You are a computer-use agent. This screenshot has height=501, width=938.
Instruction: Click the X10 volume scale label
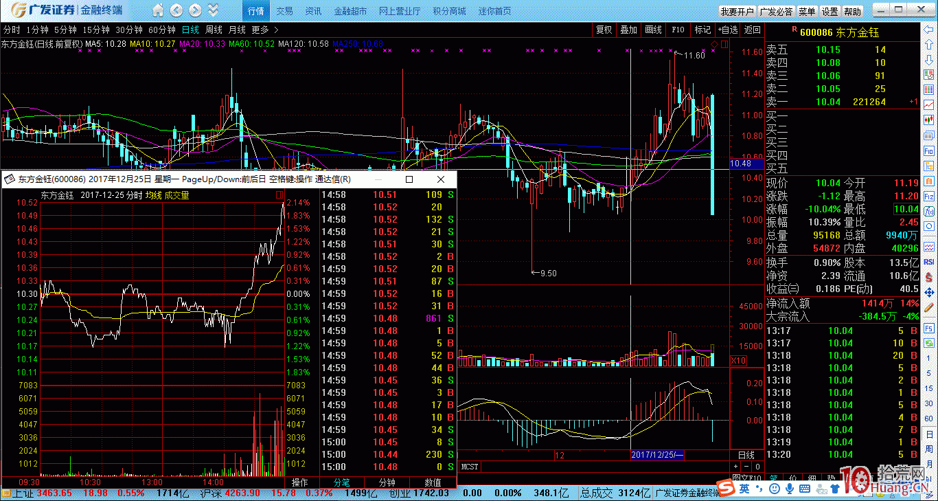tap(738, 361)
